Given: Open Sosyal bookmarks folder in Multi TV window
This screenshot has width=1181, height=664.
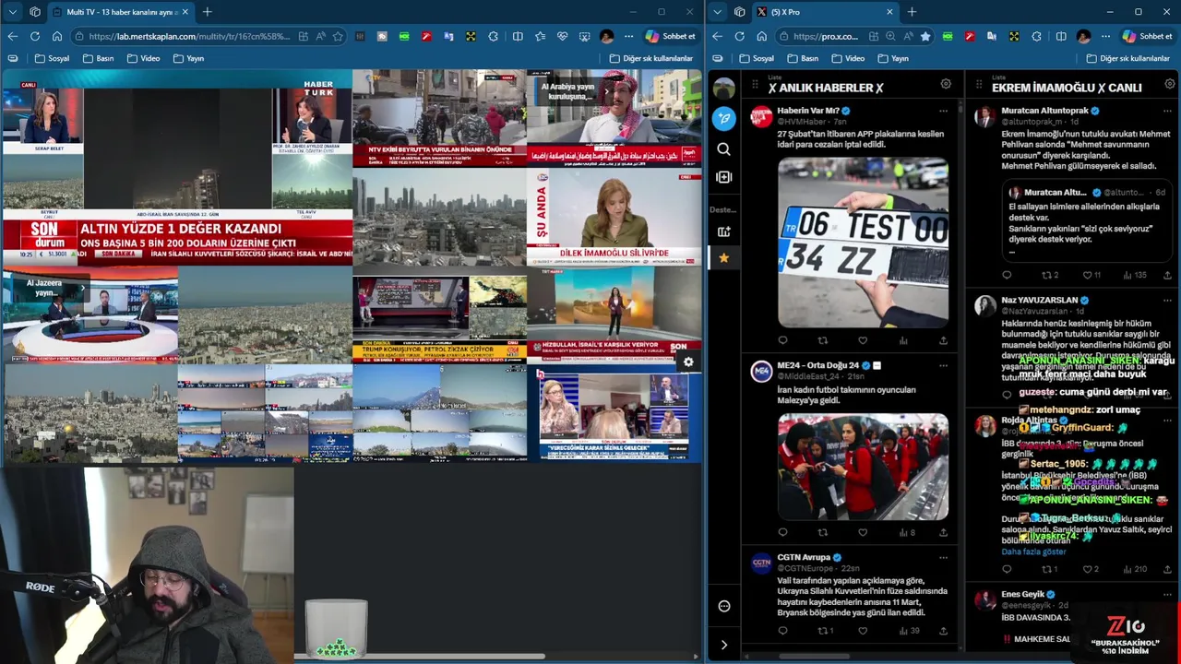Looking at the screenshot, I should coord(53,58).
